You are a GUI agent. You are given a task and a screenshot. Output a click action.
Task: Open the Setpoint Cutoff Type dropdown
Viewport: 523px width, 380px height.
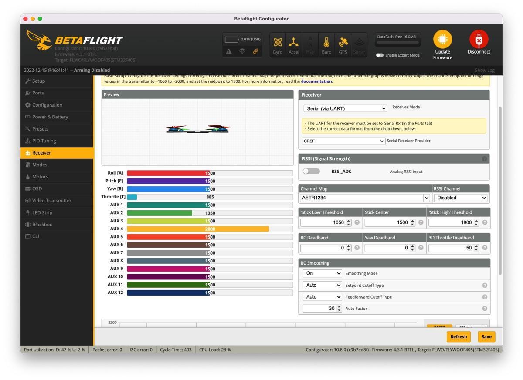tap(322, 285)
